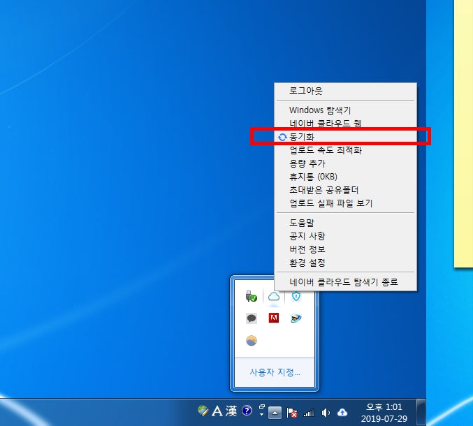The image size is (473, 426).
Task: Click the speaker volume icon
Action: (x=326, y=413)
